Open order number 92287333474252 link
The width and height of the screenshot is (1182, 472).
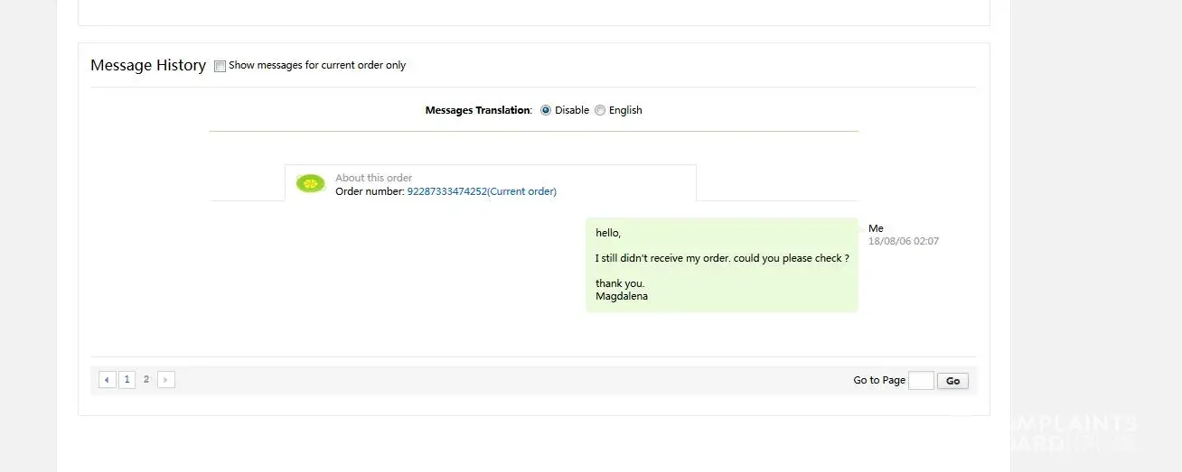(x=481, y=191)
